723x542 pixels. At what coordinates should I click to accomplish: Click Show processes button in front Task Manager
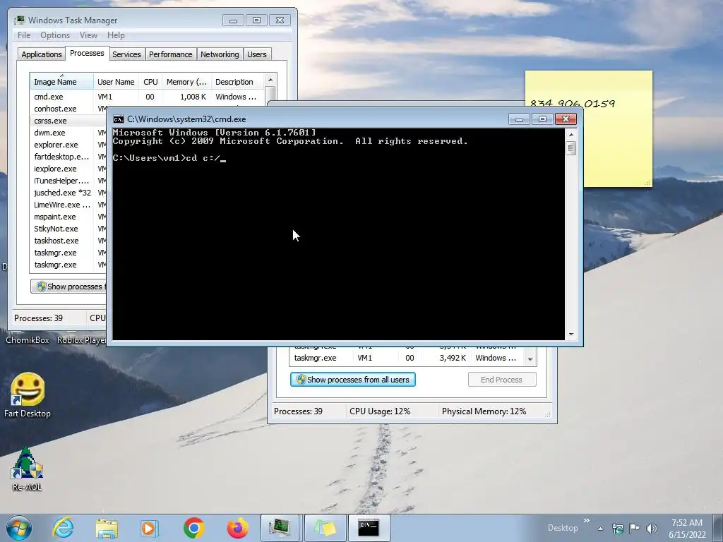(x=68, y=287)
